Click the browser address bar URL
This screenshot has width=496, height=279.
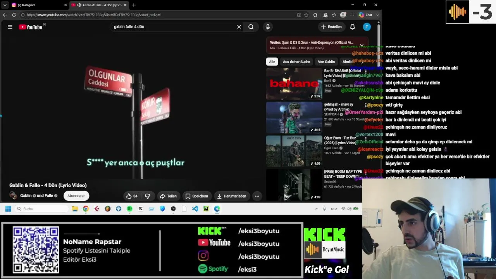pyautogui.click(x=94, y=15)
